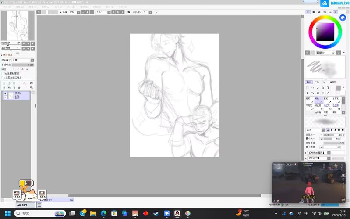Select the zoom magnifier tool
The width and height of the screenshot is (350, 219).
tap(312, 93)
